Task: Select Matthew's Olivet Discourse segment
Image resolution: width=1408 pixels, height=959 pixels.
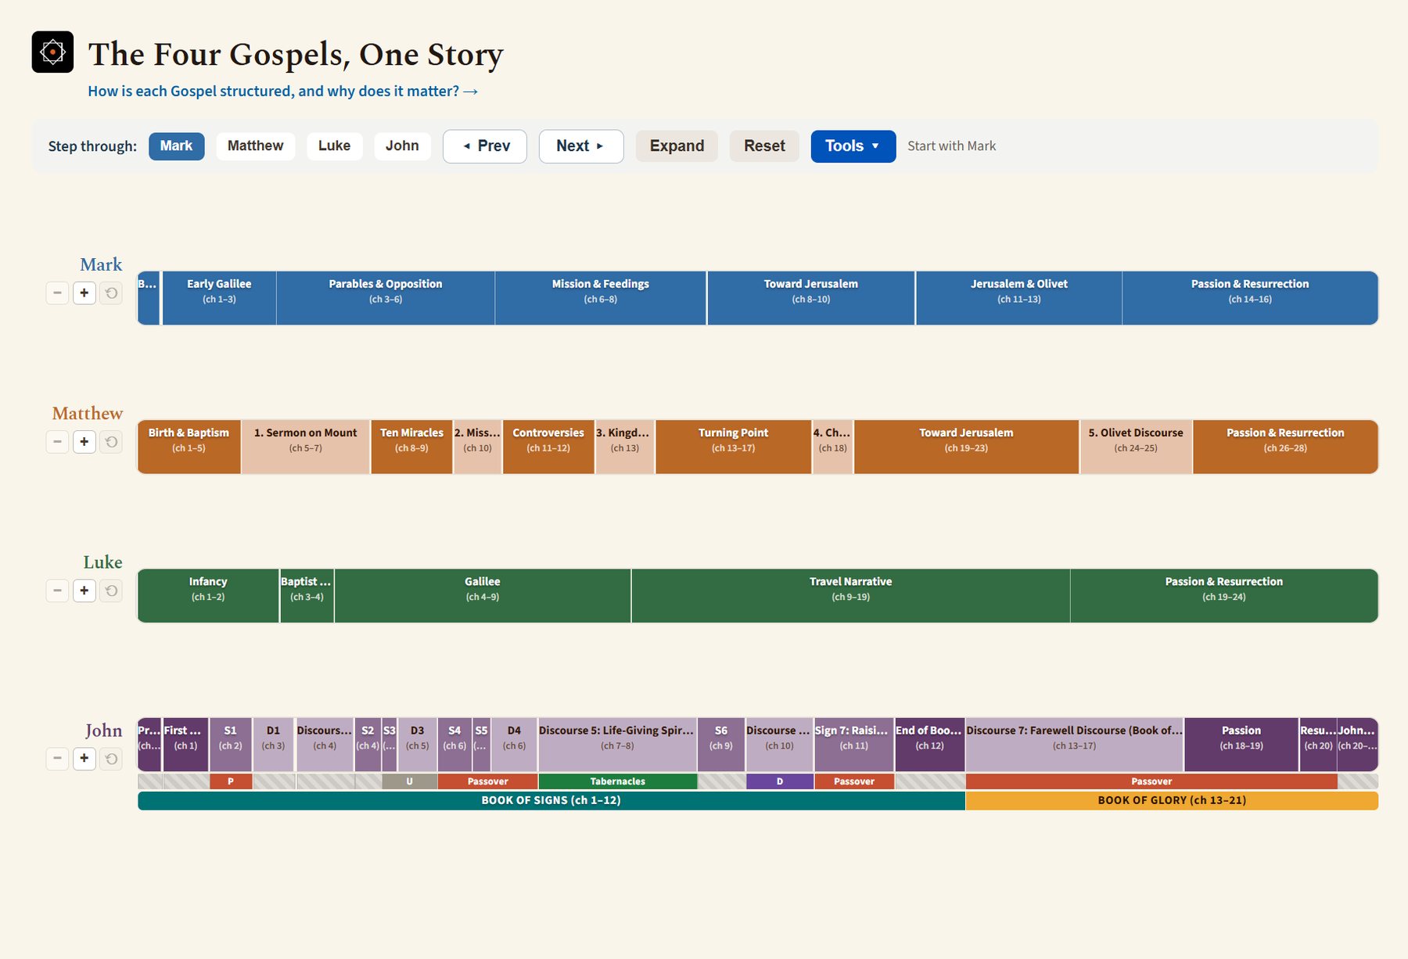Action: (x=1136, y=447)
